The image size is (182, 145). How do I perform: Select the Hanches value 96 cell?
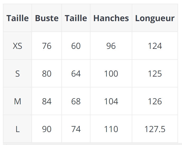[111, 46]
